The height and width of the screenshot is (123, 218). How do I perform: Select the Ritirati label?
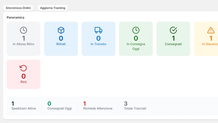(x=61, y=44)
